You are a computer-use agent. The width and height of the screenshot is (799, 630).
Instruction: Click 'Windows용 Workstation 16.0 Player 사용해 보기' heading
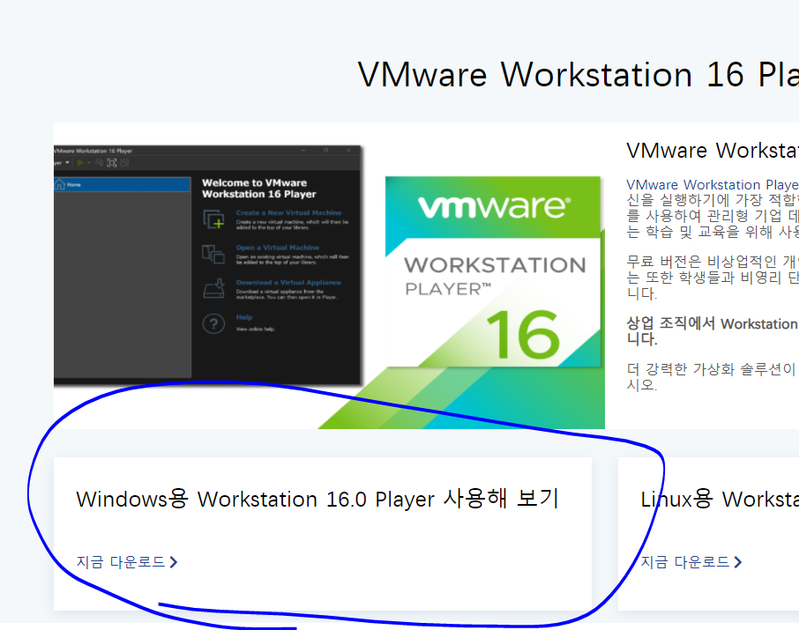click(x=317, y=499)
